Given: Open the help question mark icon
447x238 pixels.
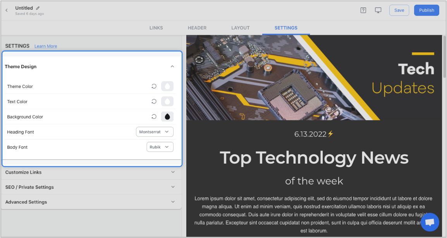Looking at the screenshot, I should tap(363, 10).
